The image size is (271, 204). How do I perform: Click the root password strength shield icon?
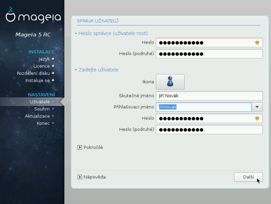257,42
